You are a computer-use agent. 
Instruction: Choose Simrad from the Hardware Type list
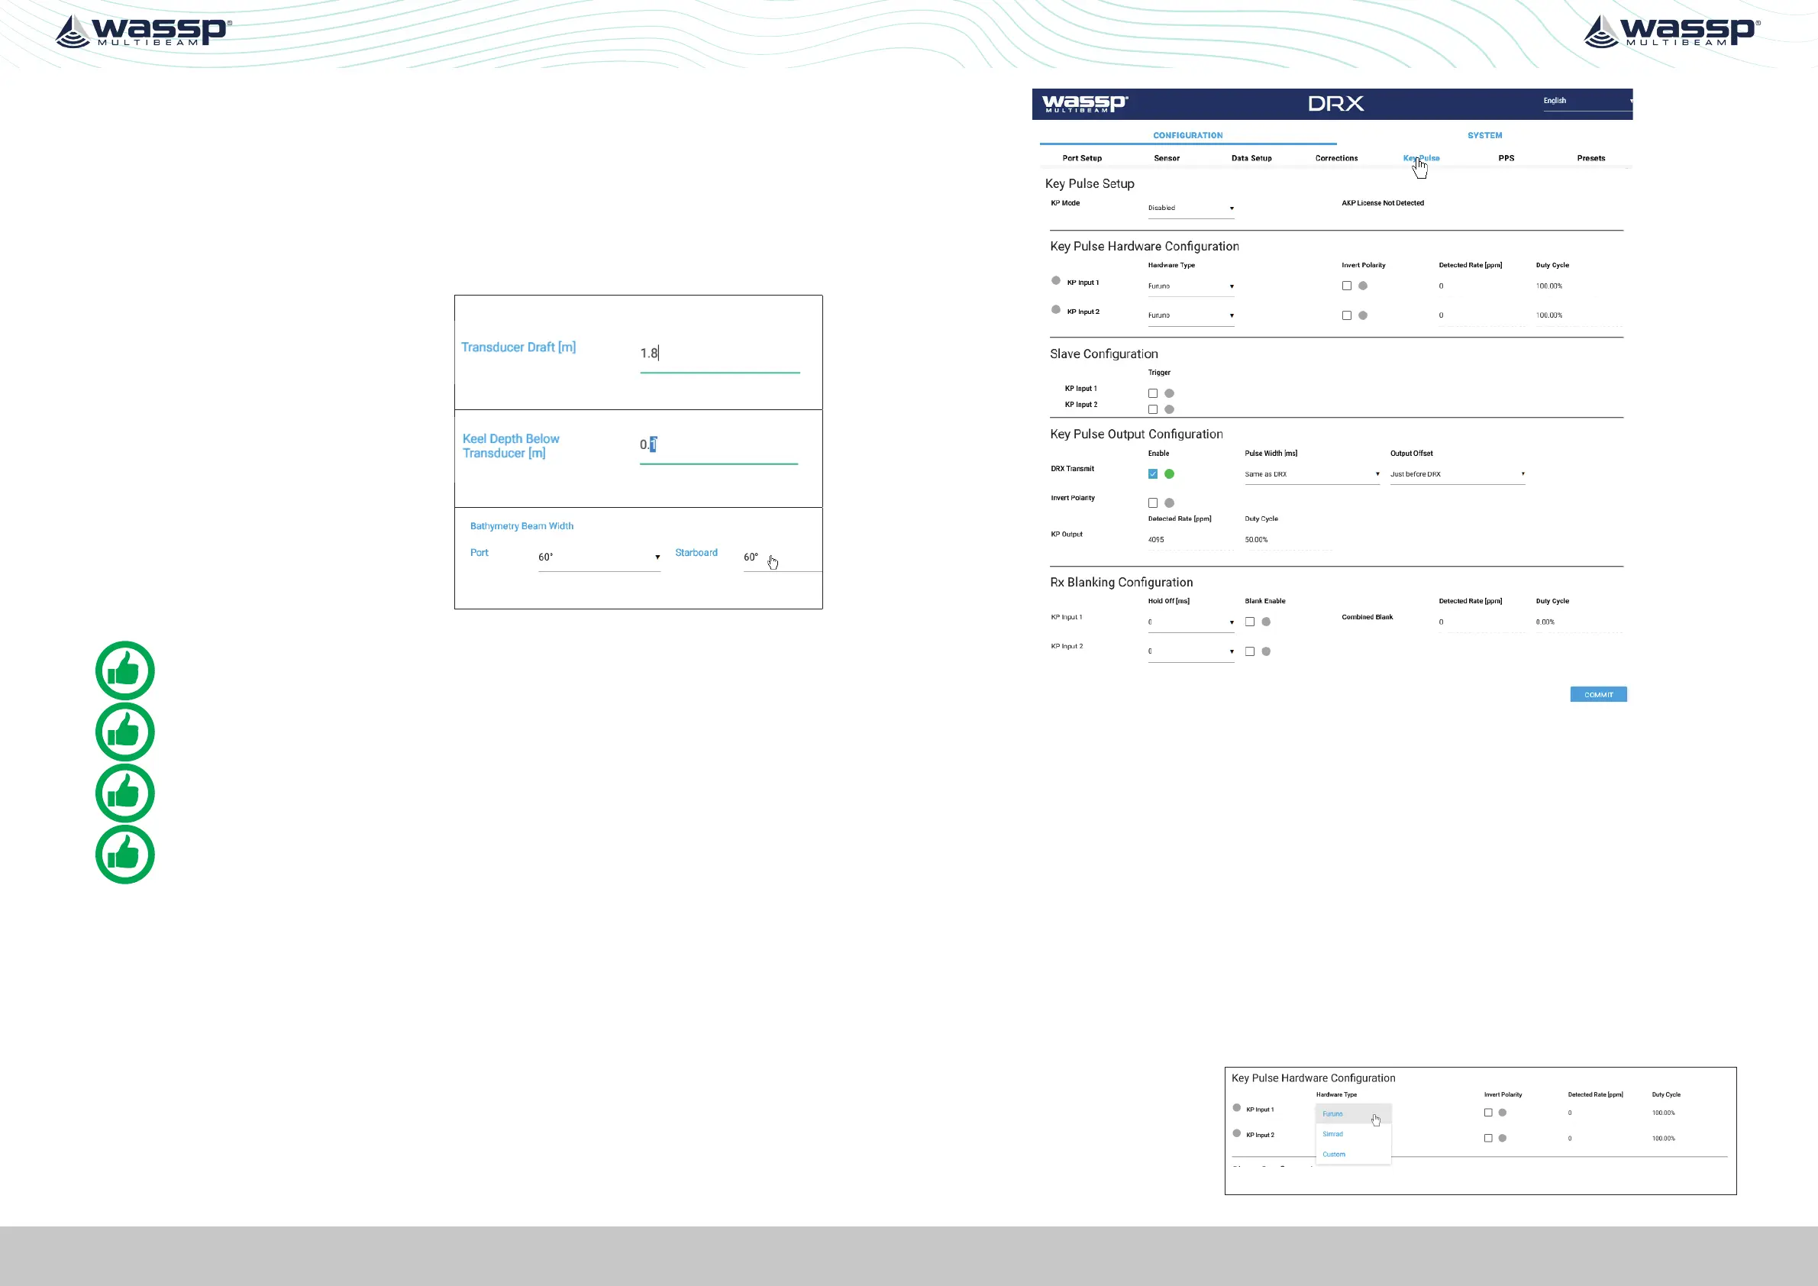click(x=1333, y=1134)
